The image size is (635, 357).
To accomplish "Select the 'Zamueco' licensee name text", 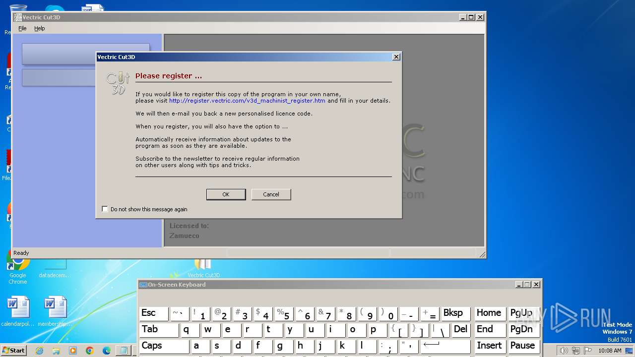I will click(x=185, y=236).
